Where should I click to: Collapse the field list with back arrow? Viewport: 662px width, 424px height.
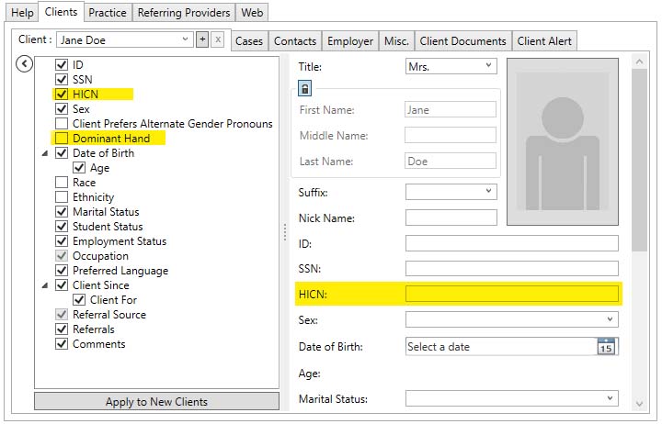tap(25, 63)
